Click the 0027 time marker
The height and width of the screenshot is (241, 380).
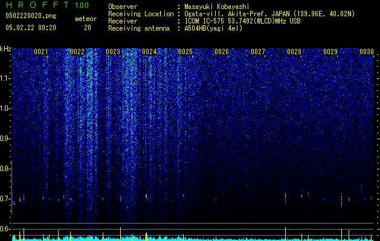click(258, 52)
